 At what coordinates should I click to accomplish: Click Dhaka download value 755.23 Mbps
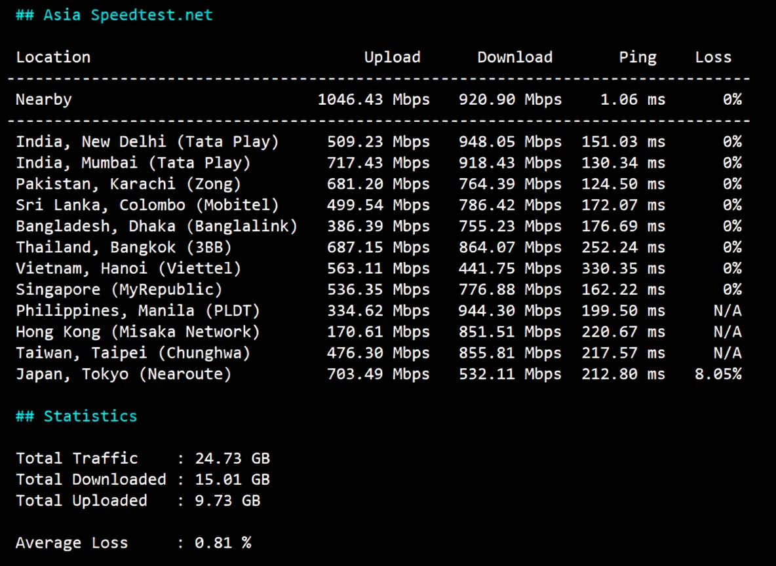tap(511, 226)
